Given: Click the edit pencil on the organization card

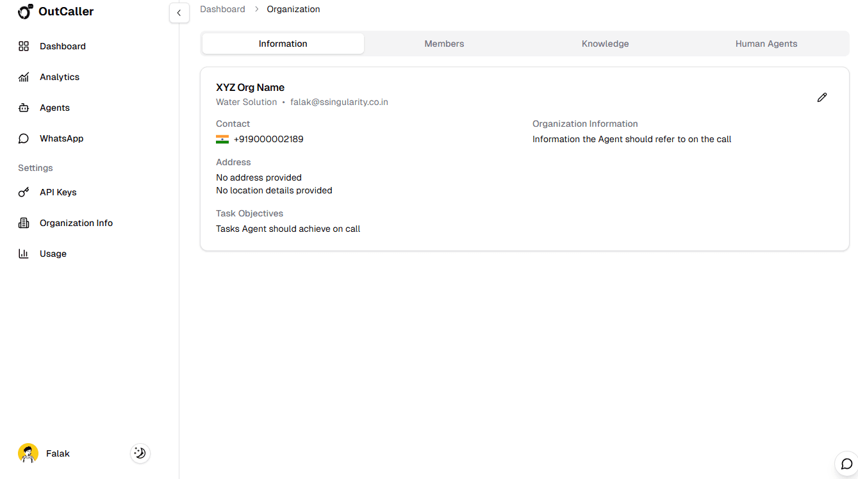Looking at the screenshot, I should tap(822, 97).
